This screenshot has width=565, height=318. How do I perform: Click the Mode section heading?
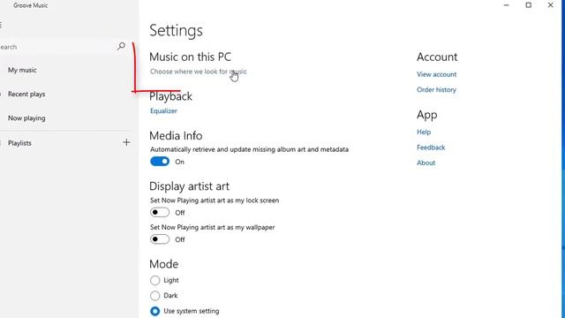[x=164, y=264]
